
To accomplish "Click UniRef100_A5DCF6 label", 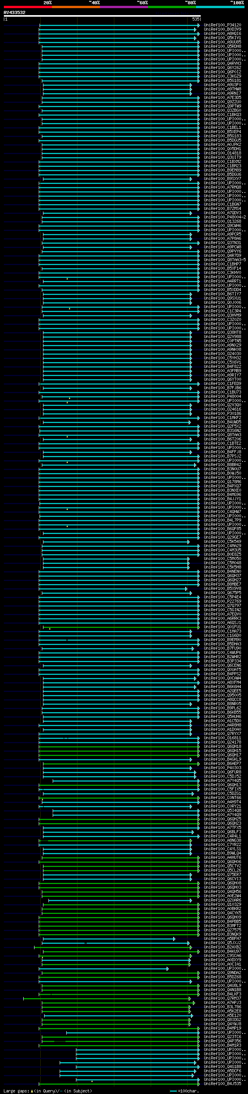I will click(x=222, y=1071).
